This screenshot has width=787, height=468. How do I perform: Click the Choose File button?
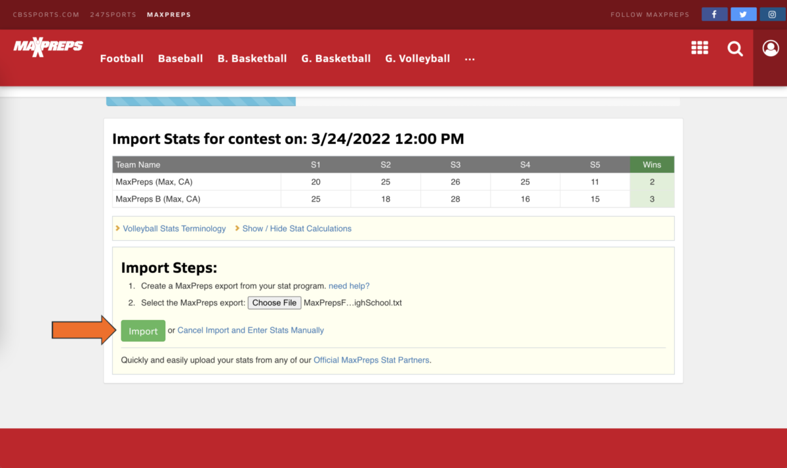point(275,302)
